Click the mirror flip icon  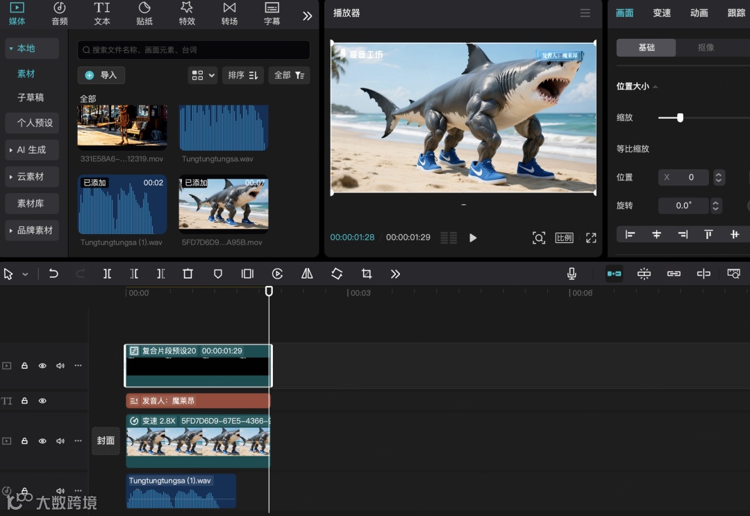307,274
